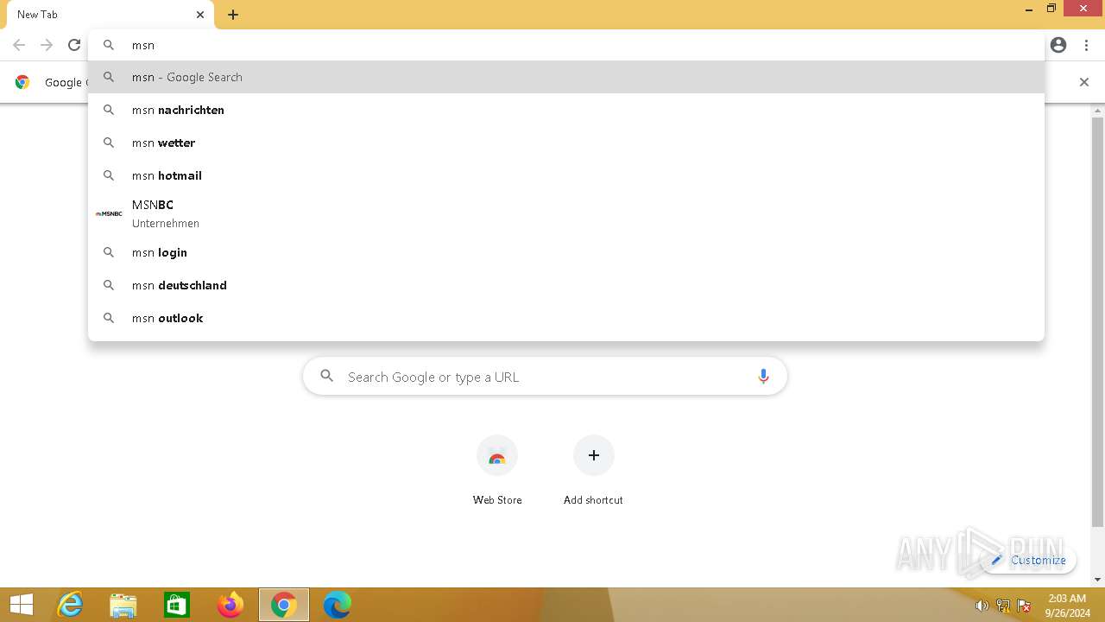
Task: Open the Windows Start menu
Action: coord(22,605)
